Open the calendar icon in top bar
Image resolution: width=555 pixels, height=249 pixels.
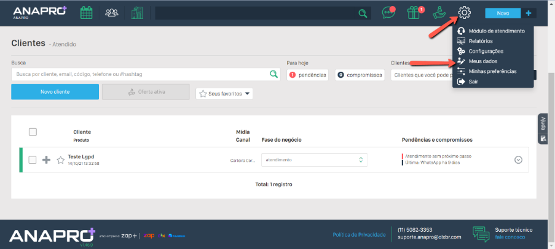(x=87, y=13)
